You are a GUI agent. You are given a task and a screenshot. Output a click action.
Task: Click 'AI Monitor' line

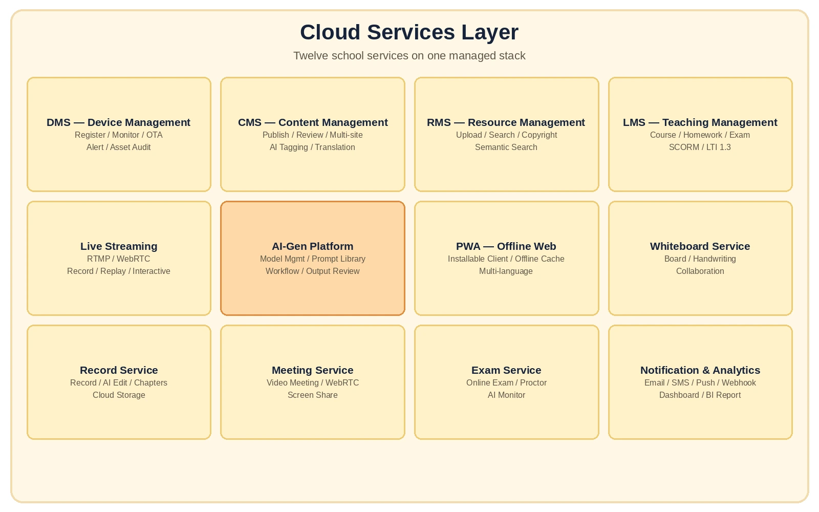coord(506,395)
